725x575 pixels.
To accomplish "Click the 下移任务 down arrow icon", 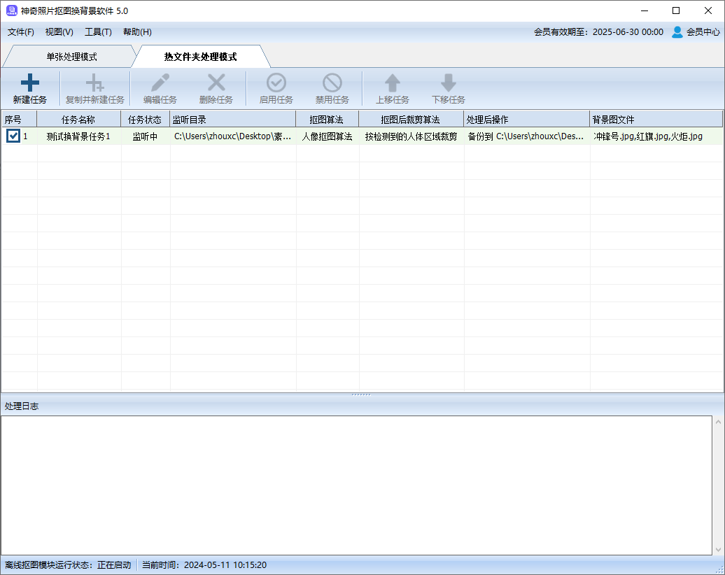I will pyautogui.click(x=448, y=83).
